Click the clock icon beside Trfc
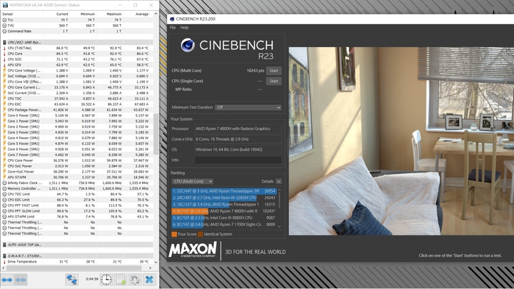This screenshot has width=514, height=289. click(x=4, y=25)
